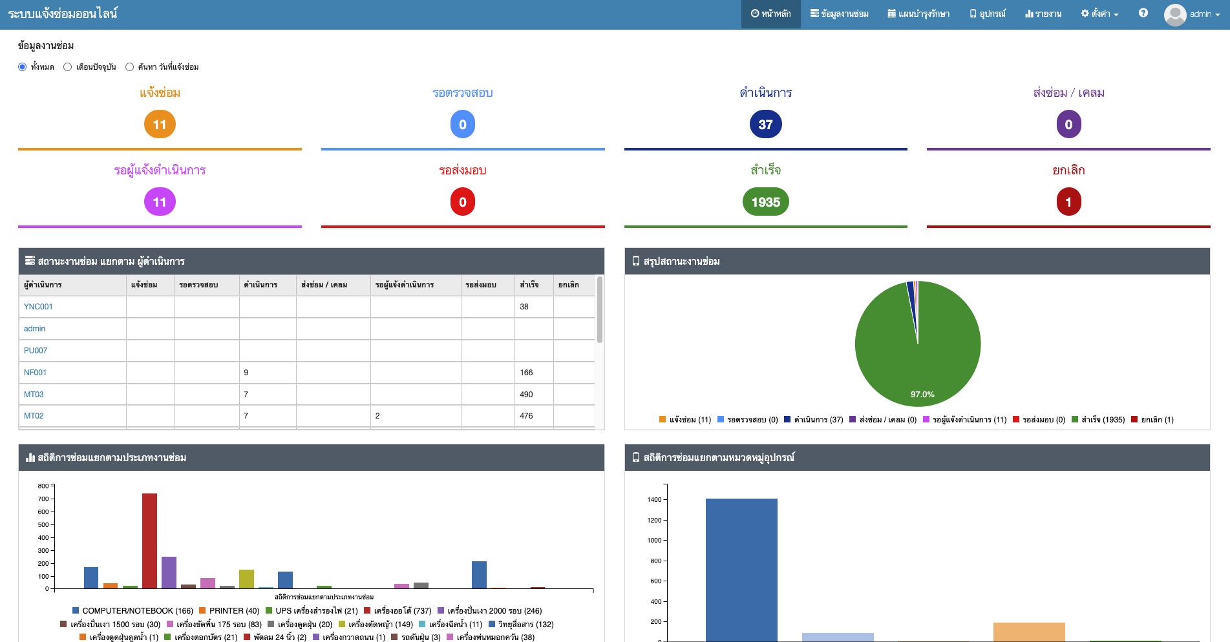Open the admin operator link in table

point(34,329)
